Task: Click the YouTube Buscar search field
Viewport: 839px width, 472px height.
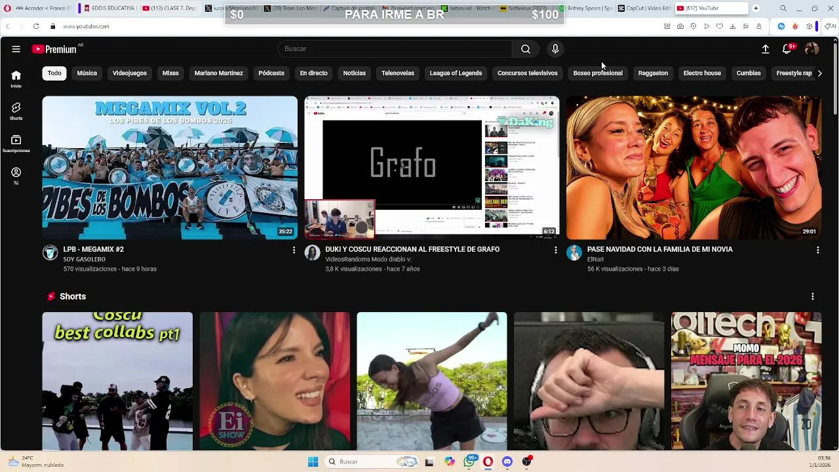Action: click(x=395, y=49)
